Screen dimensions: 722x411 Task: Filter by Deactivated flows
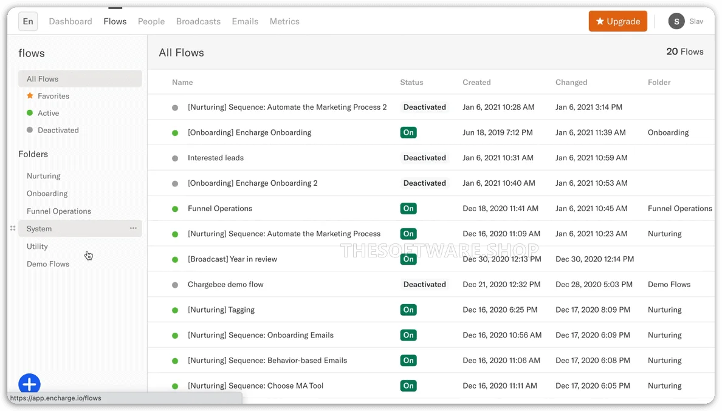click(58, 130)
